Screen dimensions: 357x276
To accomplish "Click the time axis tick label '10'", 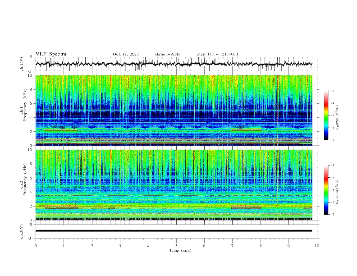I will pos(317,246).
